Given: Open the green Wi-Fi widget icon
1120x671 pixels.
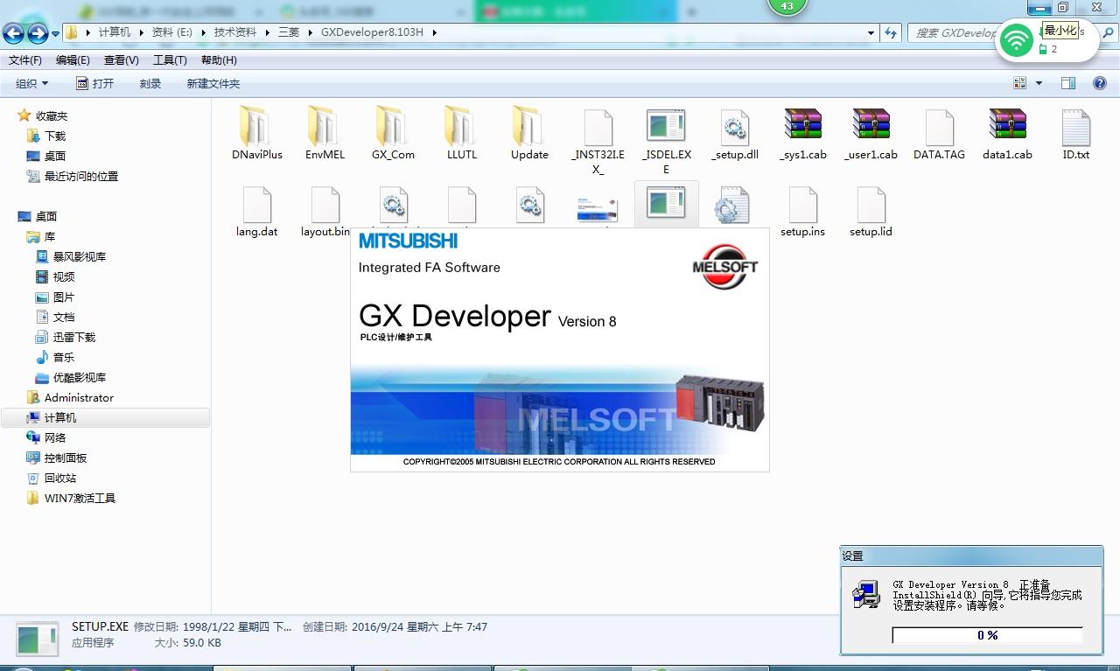Looking at the screenshot, I should (1016, 40).
